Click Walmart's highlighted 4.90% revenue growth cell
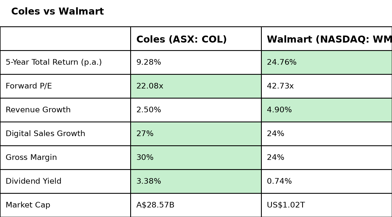Image resolution: width=392 pixels, height=217 pixels. 279,110
